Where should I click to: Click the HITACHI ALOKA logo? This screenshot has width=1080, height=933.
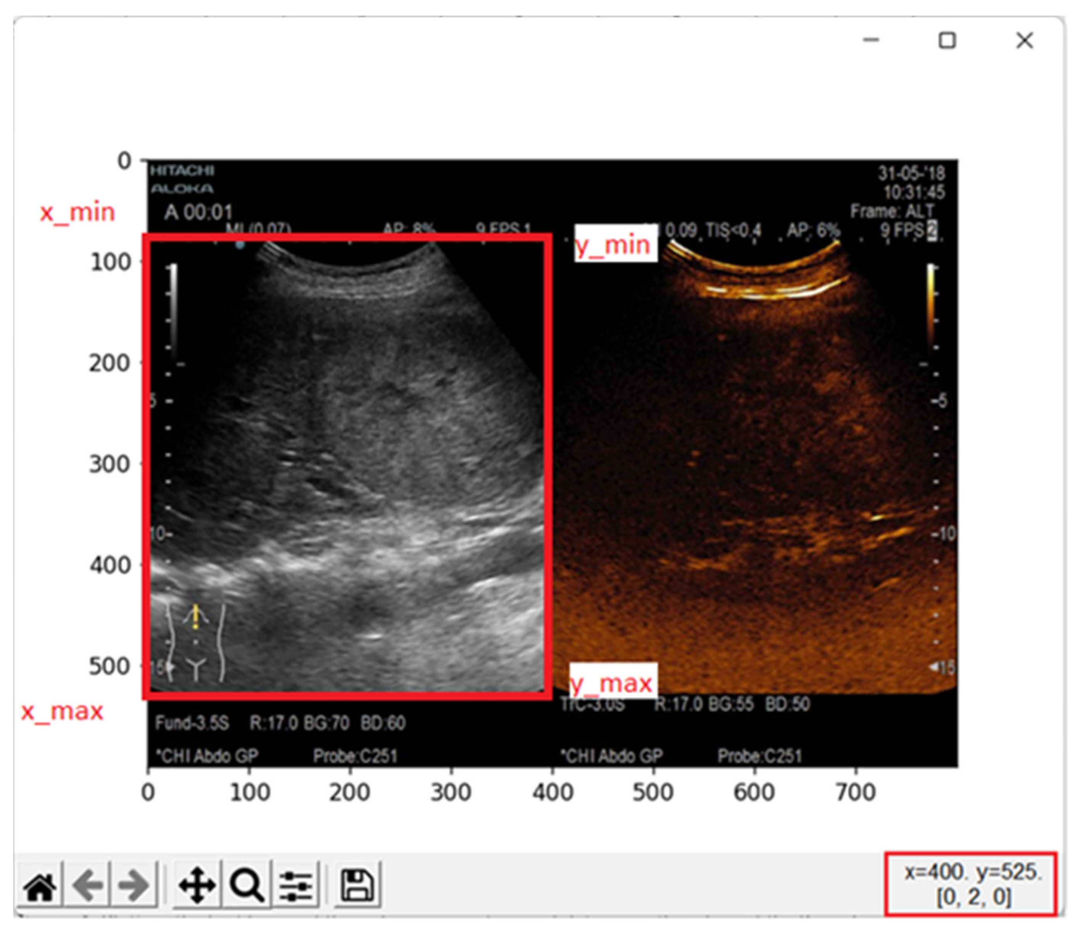point(182,179)
